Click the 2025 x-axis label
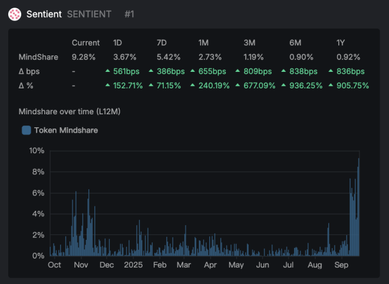Viewport: 389px width, 284px height. (133, 265)
